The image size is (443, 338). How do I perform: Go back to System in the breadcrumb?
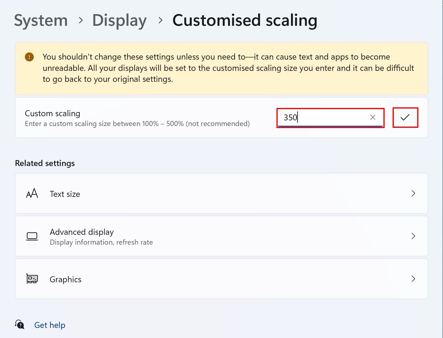coord(41,20)
